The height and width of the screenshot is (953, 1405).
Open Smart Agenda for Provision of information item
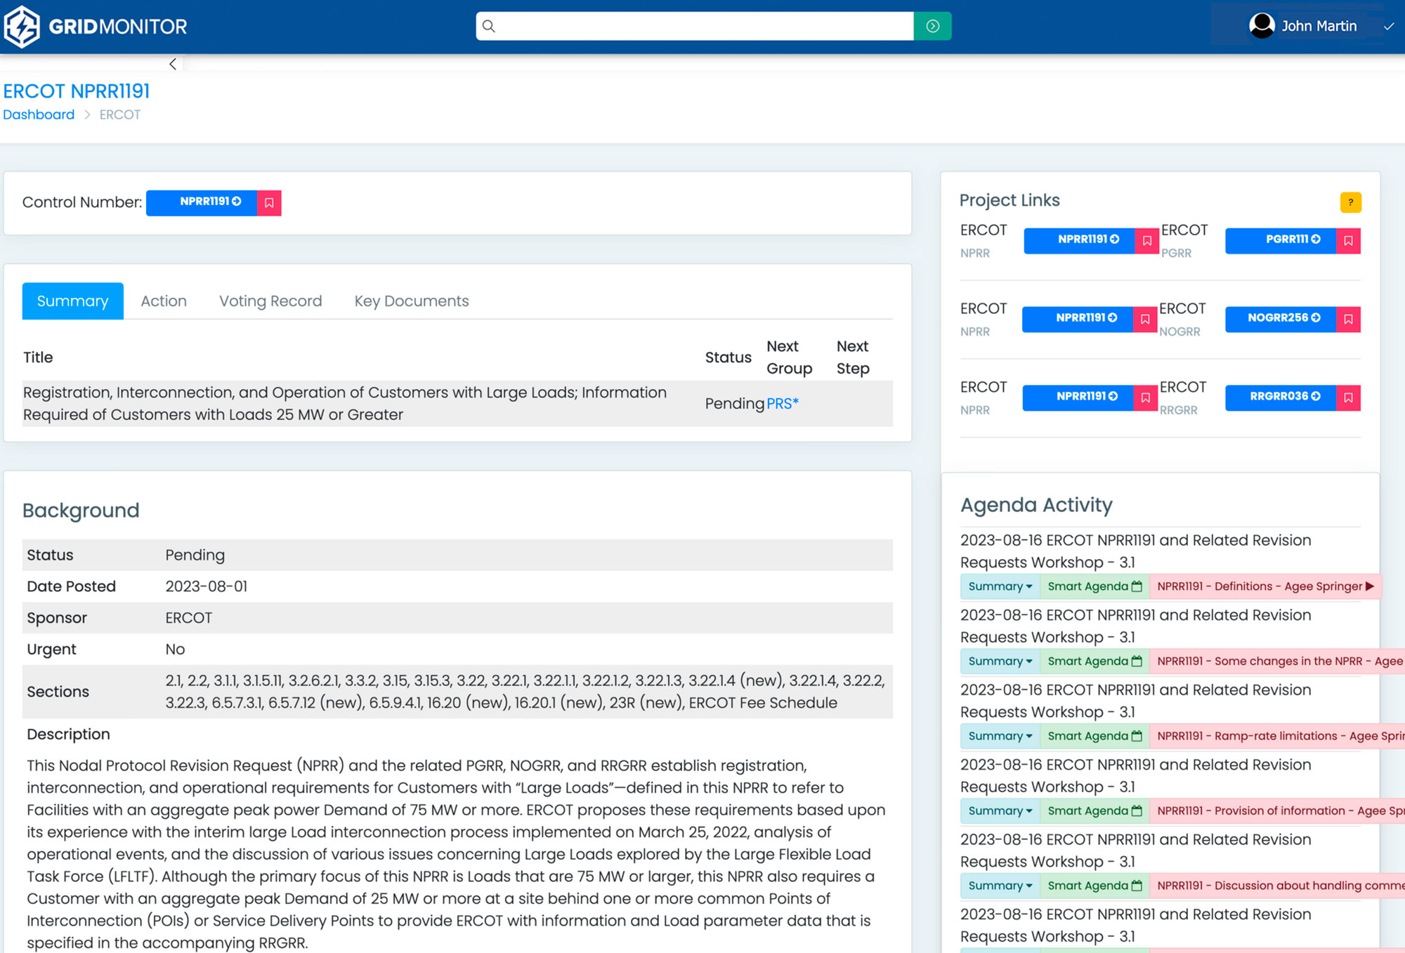[x=1094, y=811]
